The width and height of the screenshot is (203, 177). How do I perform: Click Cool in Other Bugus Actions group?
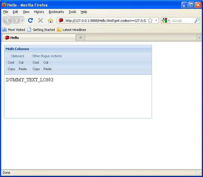tap(36, 62)
